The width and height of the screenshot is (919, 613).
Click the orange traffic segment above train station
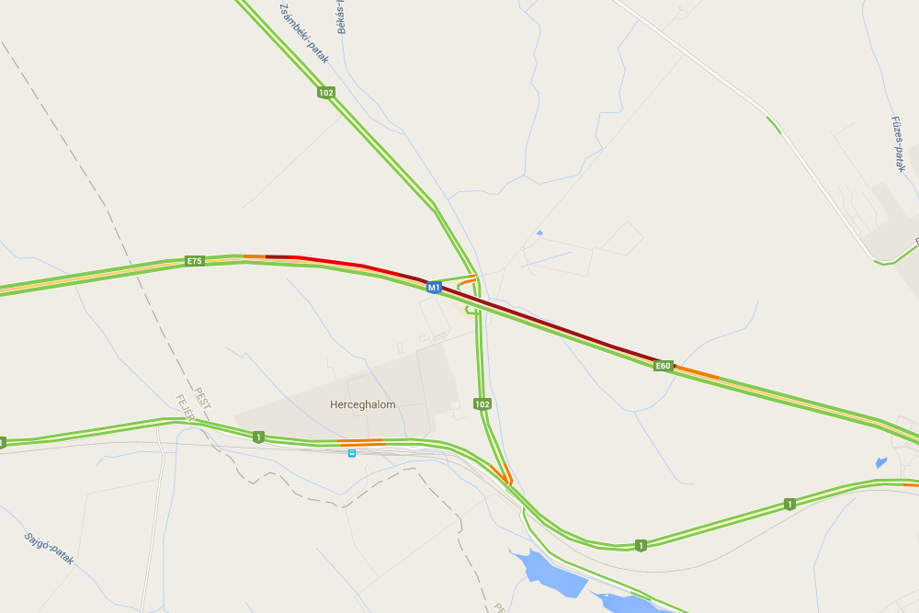[360, 442]
